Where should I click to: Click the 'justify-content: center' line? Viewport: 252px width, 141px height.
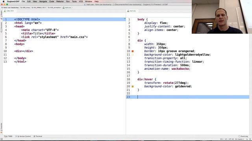[165, 26]
